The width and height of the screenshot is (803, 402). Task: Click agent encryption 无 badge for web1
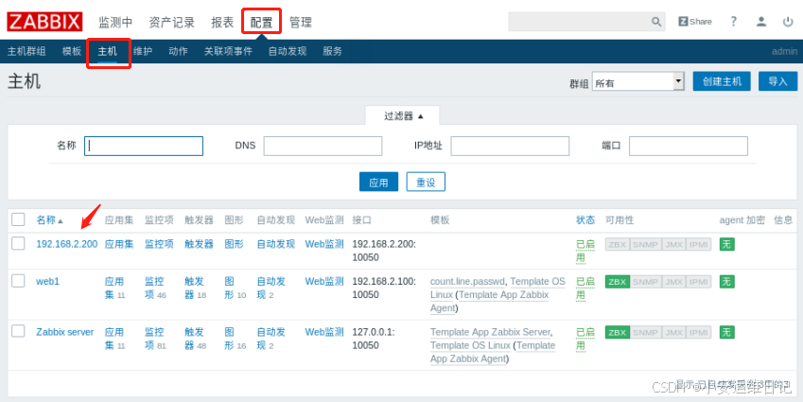tap(726, 282)
